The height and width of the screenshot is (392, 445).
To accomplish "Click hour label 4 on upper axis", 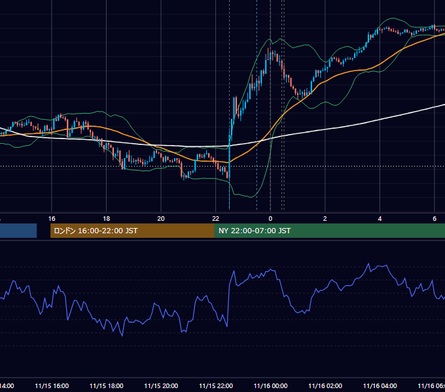I will click(x=380, y=219).
